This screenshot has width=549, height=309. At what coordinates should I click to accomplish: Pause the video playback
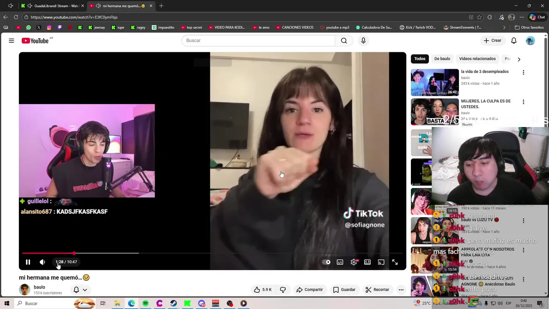28,262
